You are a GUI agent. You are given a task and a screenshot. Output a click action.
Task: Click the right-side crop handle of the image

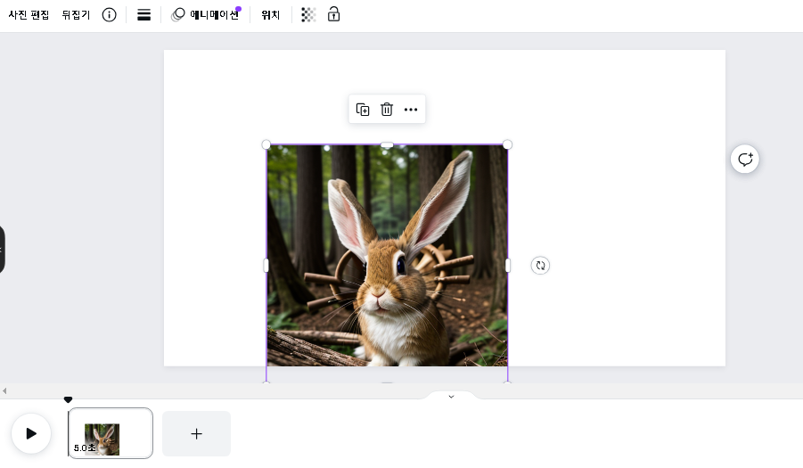(507, 266)
